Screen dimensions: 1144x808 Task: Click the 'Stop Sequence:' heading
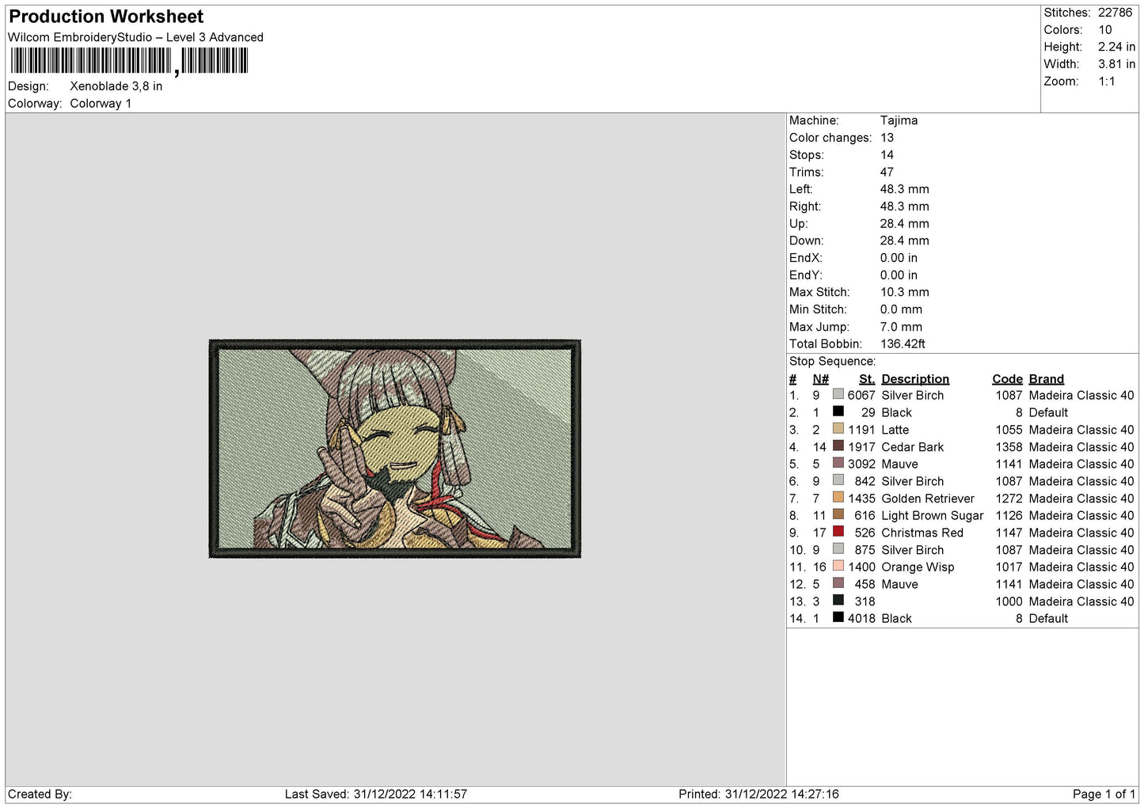click(x=832, y=362)
